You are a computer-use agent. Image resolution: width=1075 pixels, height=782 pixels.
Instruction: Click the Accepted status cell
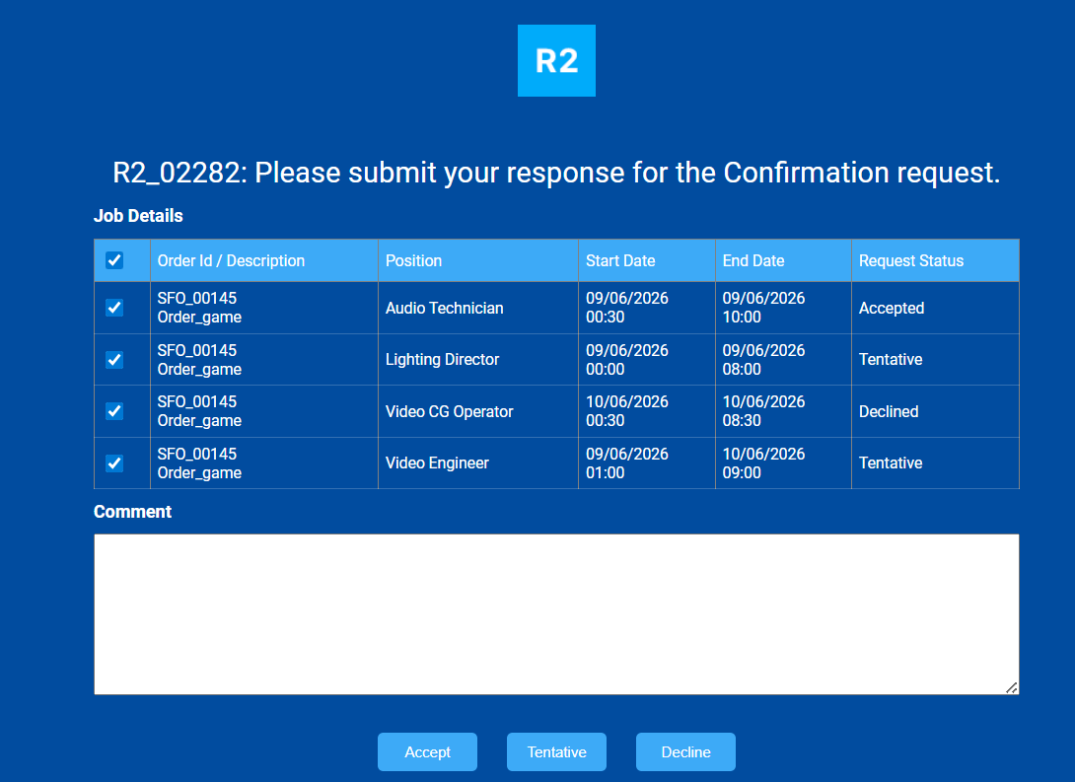pos(935,308)
